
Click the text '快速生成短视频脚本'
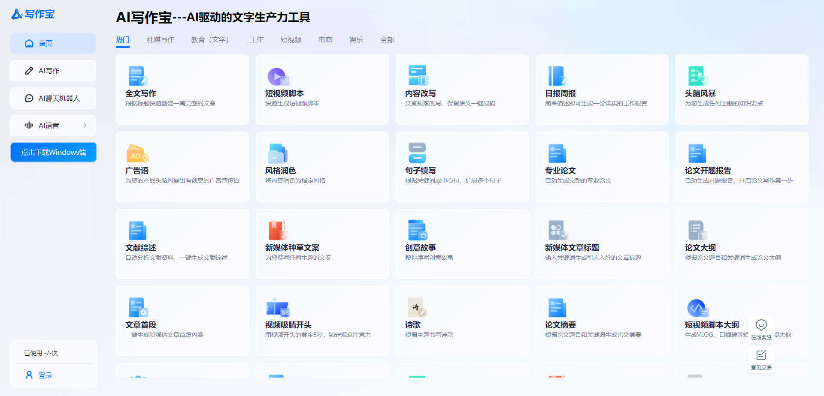[292, 103]
